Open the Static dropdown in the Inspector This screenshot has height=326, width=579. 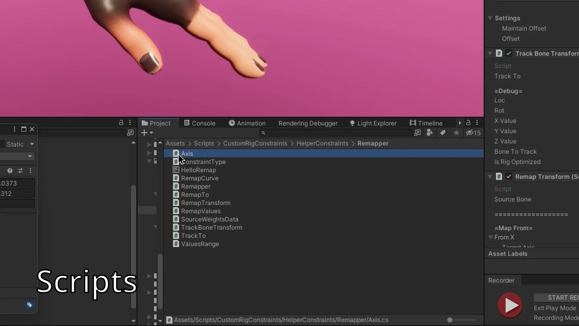31,144
